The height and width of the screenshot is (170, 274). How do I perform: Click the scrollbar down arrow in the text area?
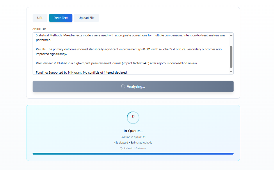point(231,72)
